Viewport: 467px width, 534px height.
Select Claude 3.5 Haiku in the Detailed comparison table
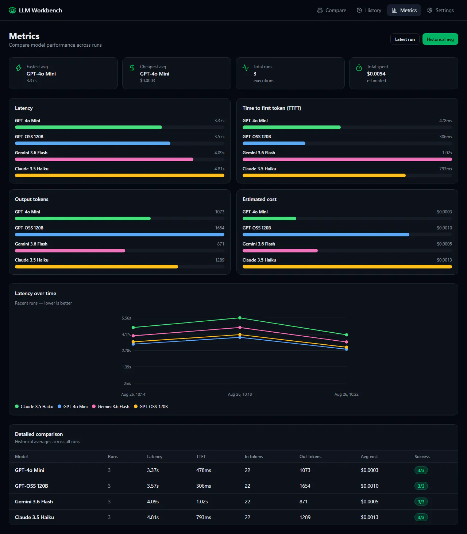click(x=34, y=518)
